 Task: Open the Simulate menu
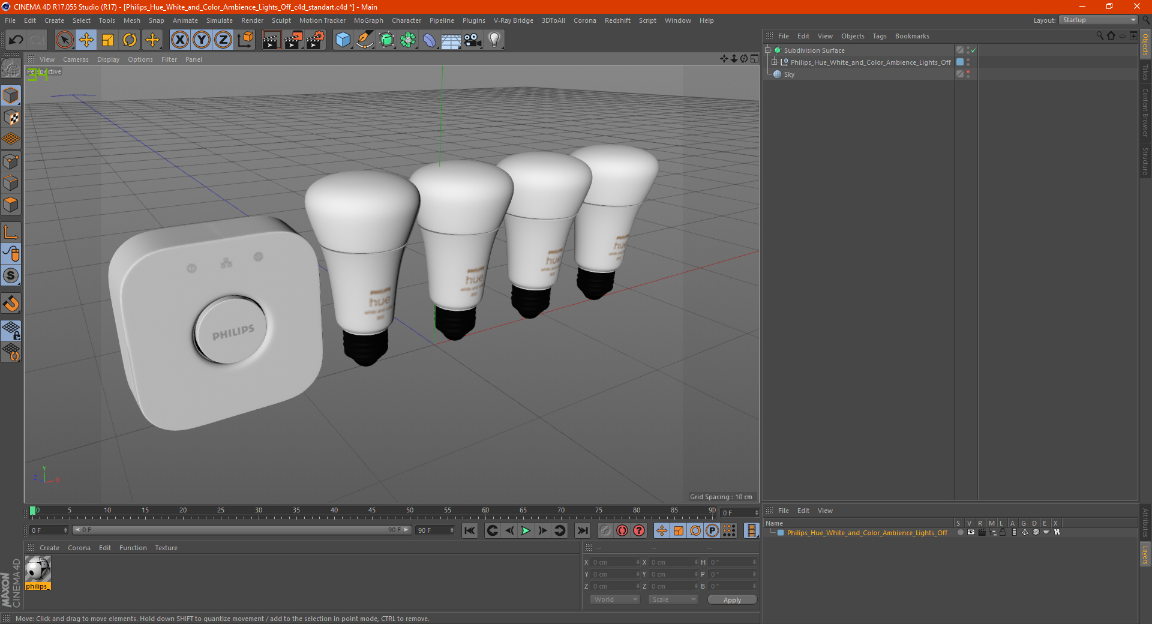coord(220,20)
